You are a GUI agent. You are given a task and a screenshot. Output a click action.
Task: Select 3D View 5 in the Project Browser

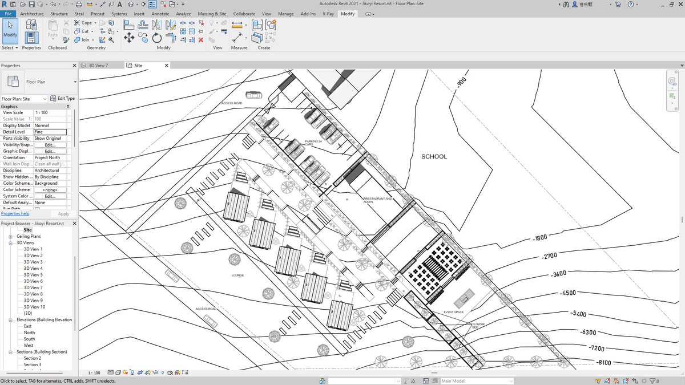(34, 275)
